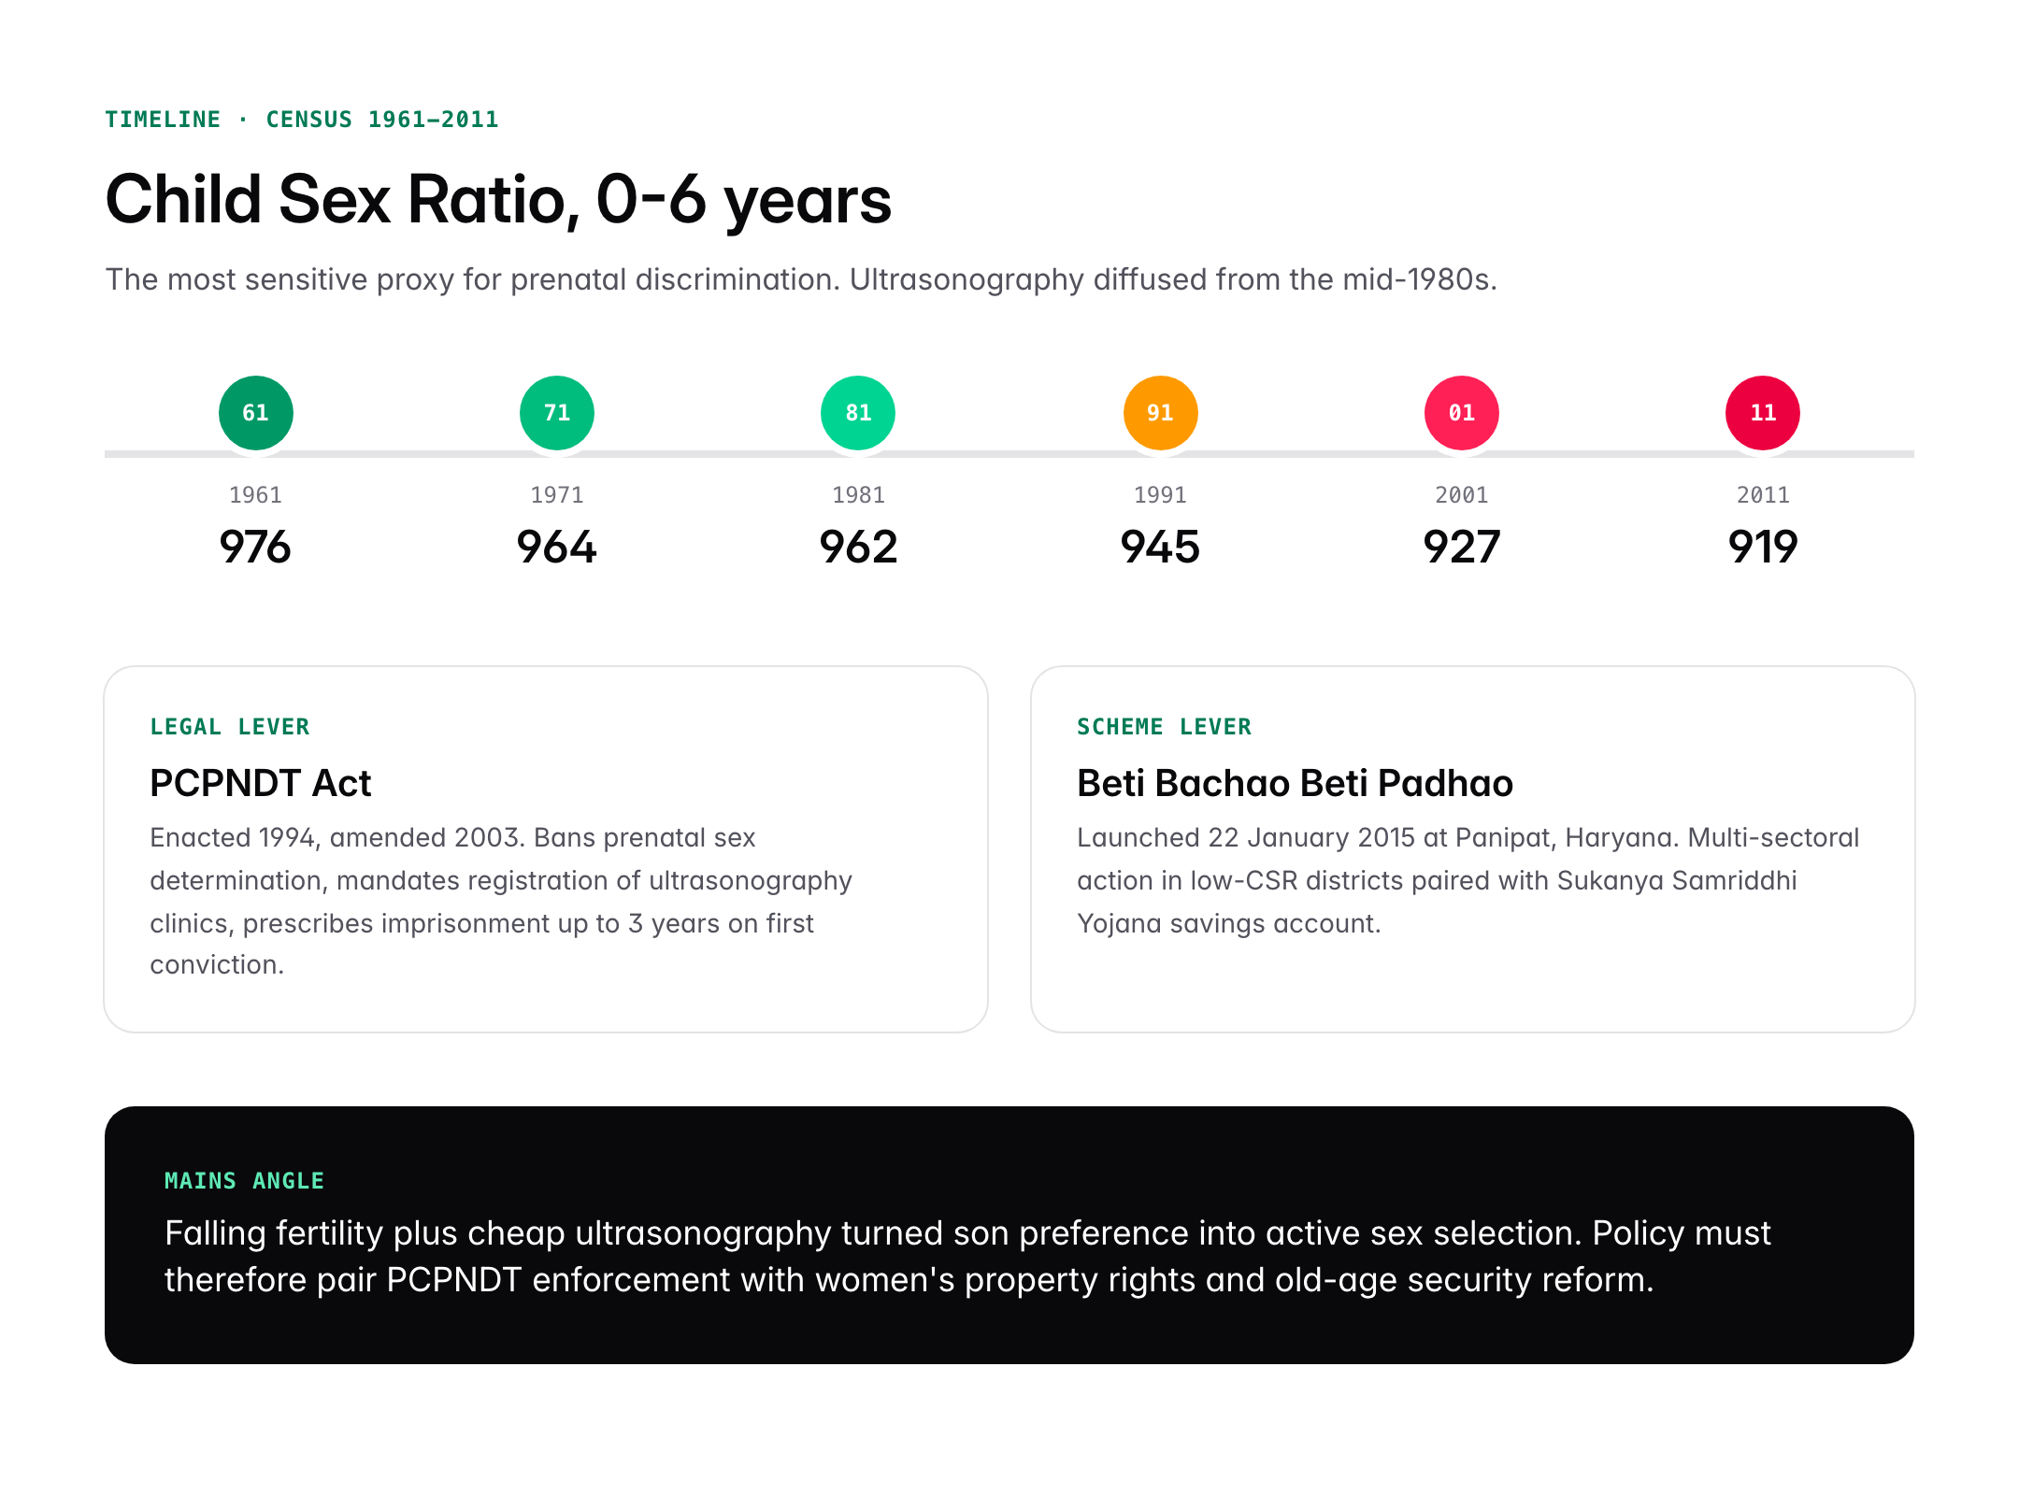Open the LEGAL LEVER section header
Viewport: 2019px width, 1495px height.
point(229,726)
